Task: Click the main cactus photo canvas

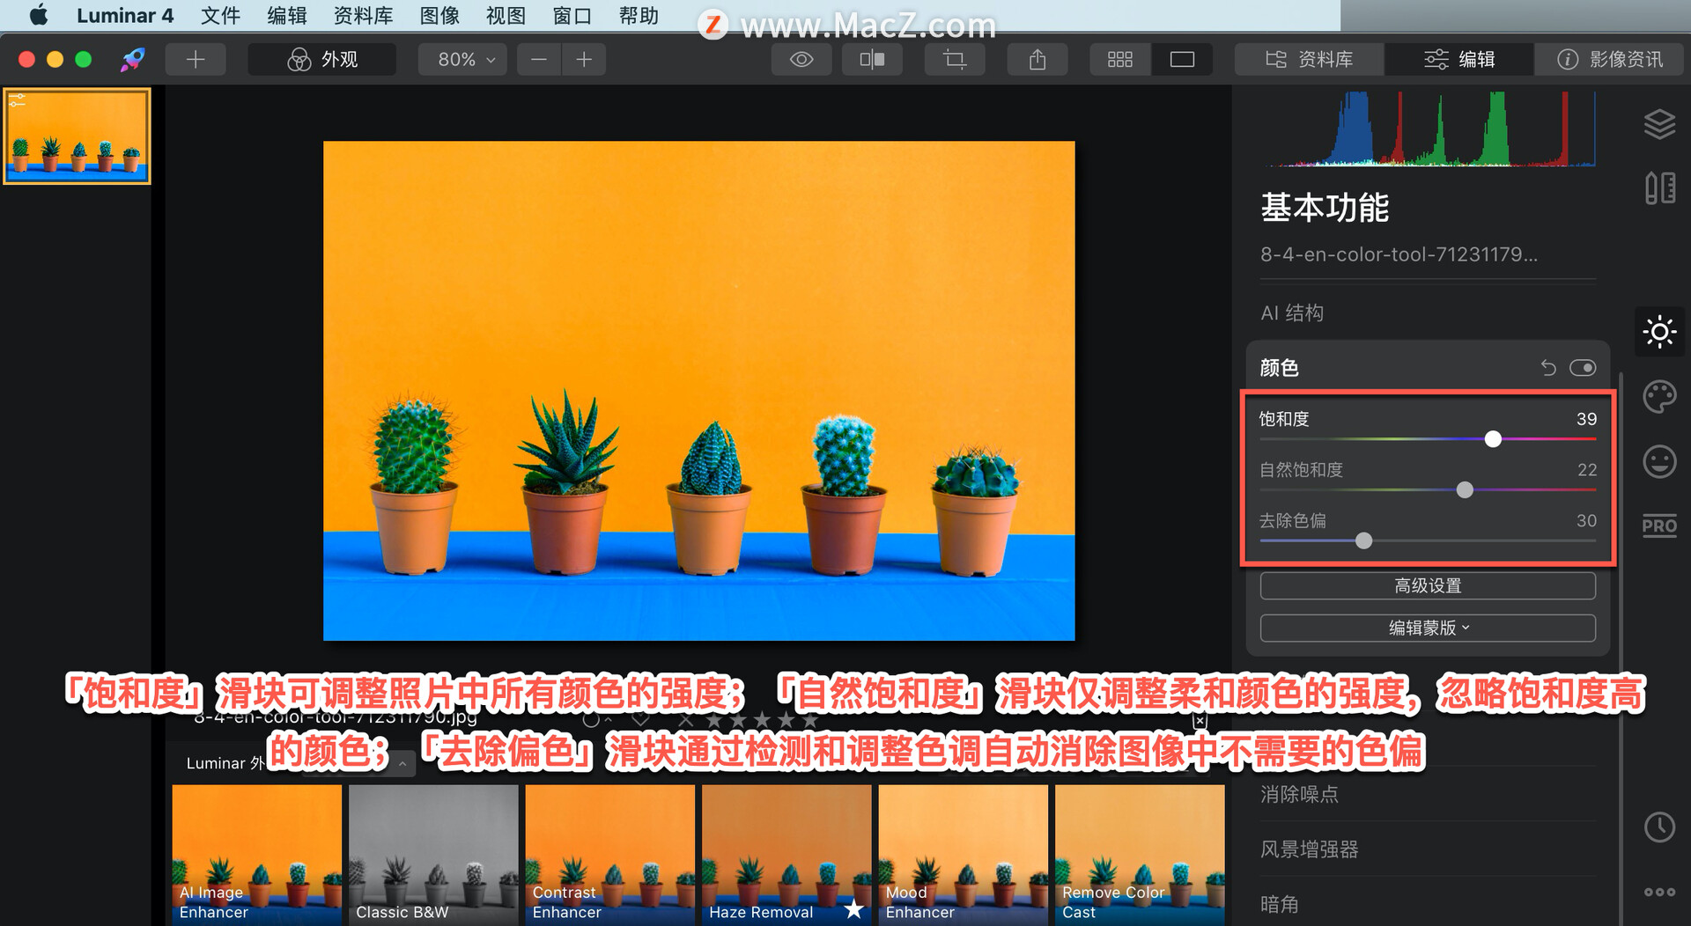Action: pos(698,391)
